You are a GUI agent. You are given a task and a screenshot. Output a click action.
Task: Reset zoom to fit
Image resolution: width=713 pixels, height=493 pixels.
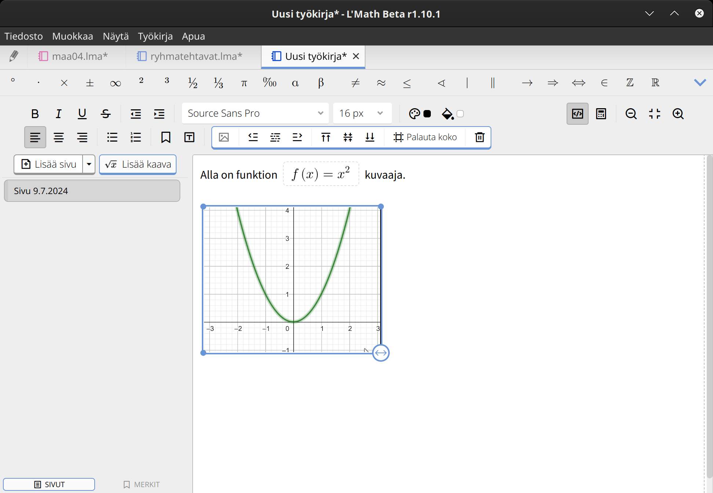click(655, 114)
